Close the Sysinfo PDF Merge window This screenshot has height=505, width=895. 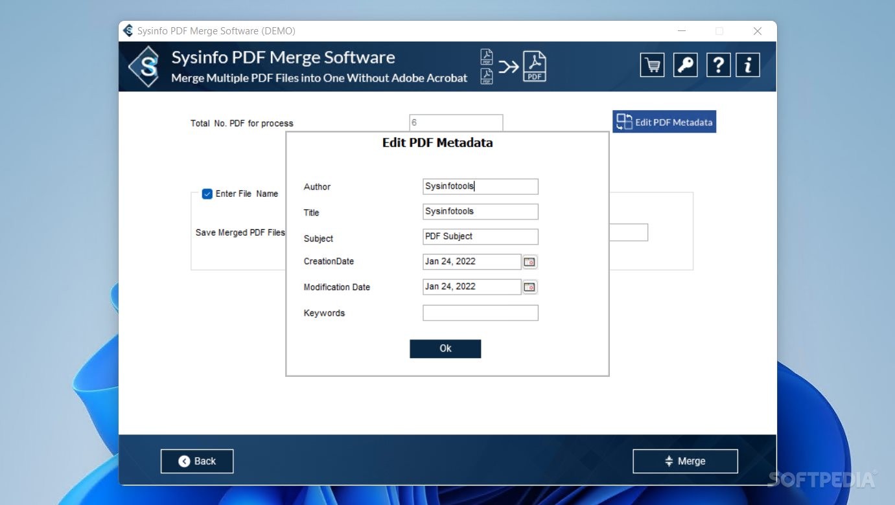757,31
